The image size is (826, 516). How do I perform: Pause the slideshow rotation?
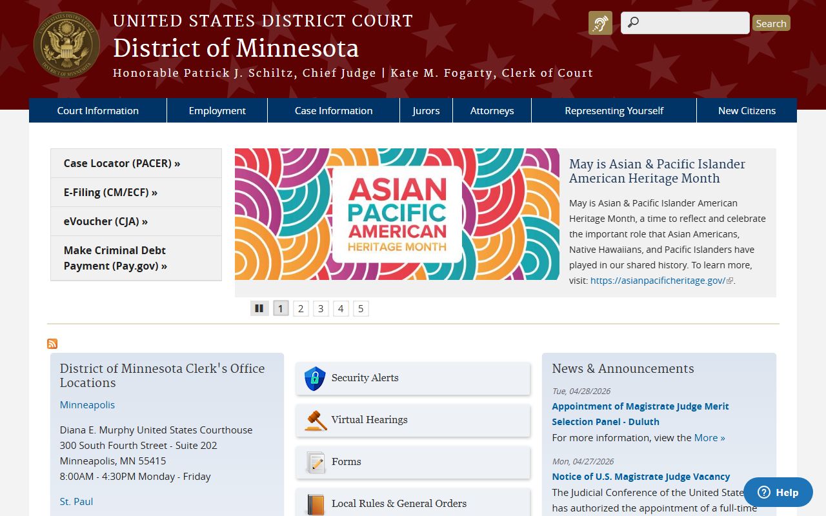[259, 308]
